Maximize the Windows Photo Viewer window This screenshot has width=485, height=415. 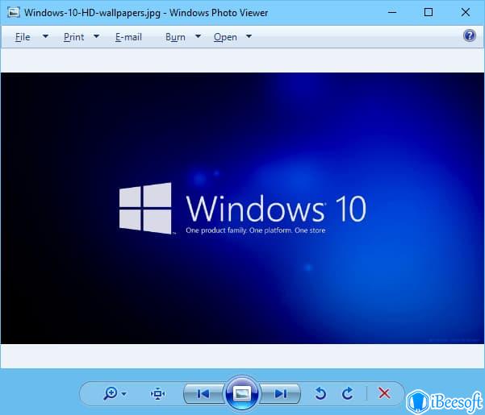(x=429, y=12)
